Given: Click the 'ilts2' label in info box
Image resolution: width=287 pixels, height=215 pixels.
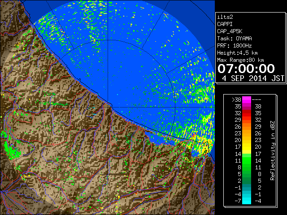Looking at the screenshot, I should 225,17.
